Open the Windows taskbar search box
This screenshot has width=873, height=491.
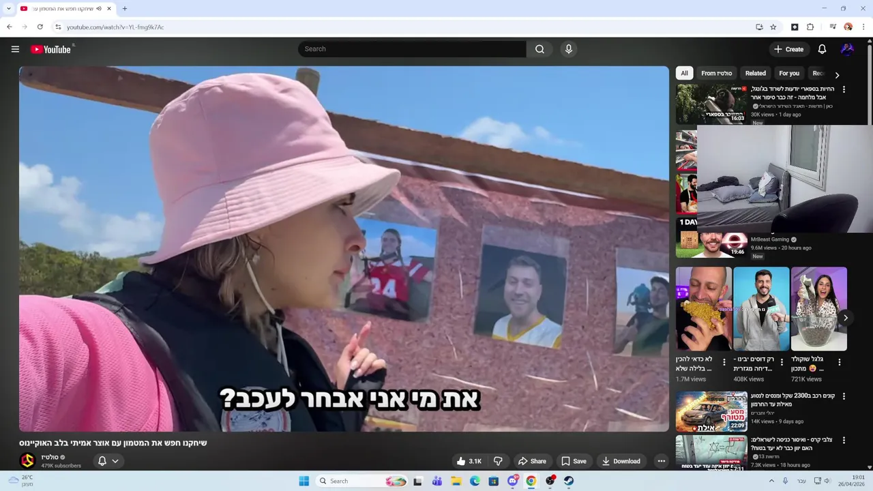361,481
